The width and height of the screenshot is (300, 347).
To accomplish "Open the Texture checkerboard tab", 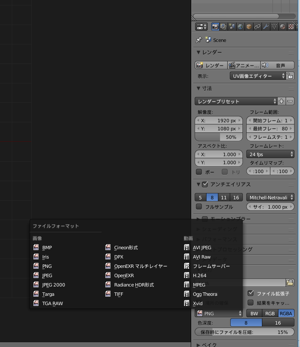I will [x=291, y=27].
